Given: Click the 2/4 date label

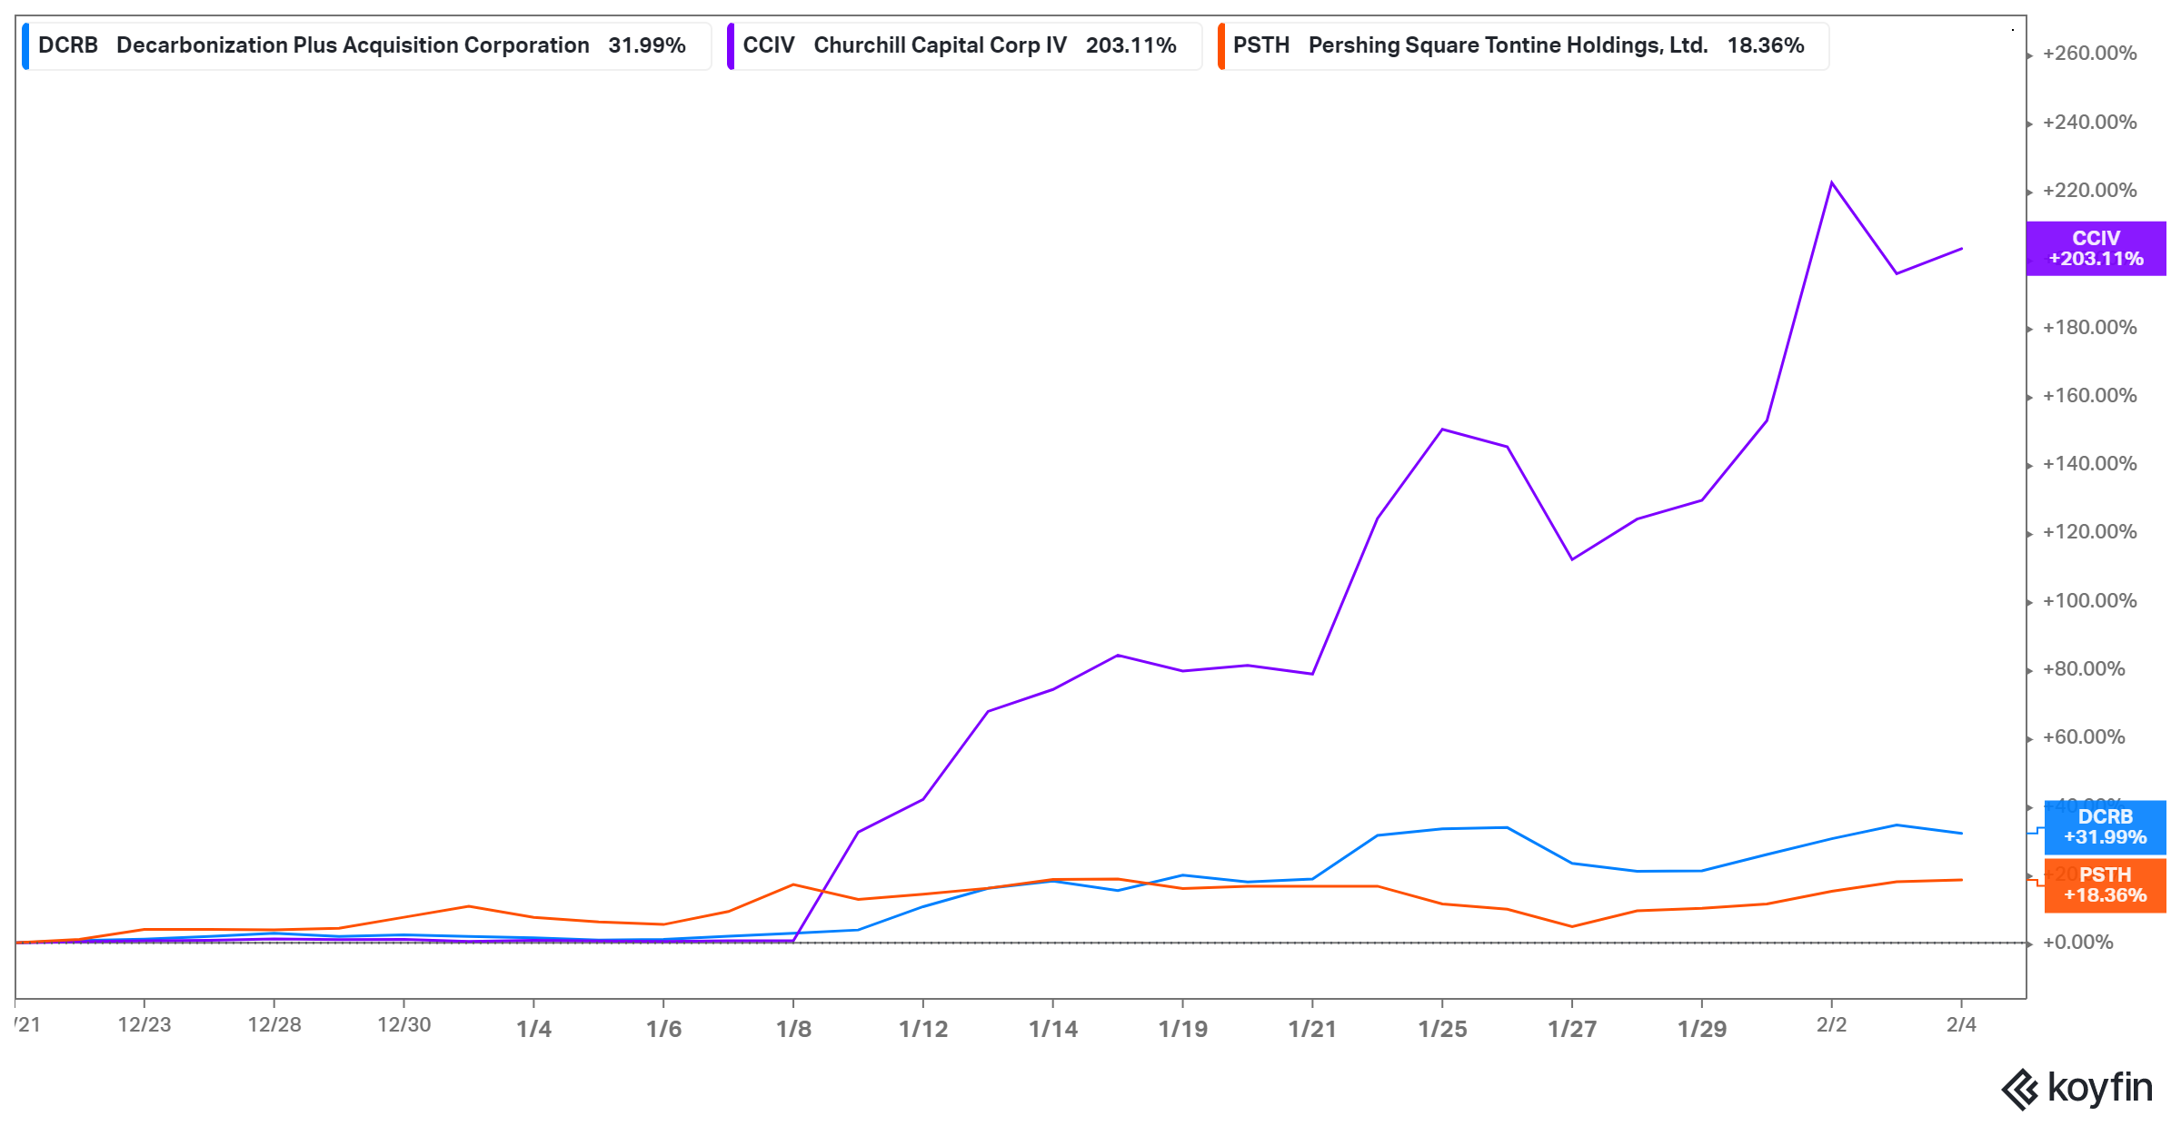Looking at the screenshot, I should 1962,1025.
